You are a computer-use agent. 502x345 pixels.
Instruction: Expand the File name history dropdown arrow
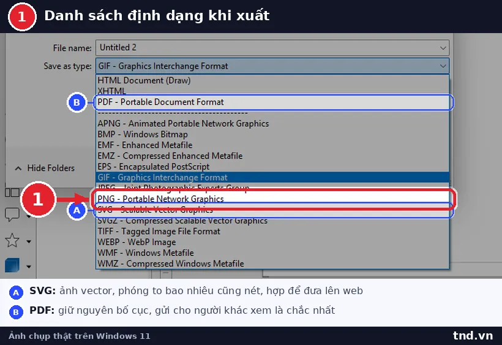pos(443,48)
